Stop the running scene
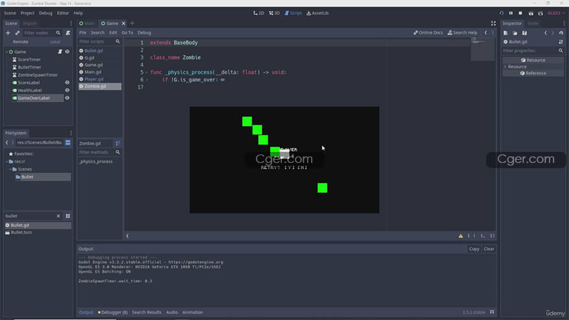 520,13
